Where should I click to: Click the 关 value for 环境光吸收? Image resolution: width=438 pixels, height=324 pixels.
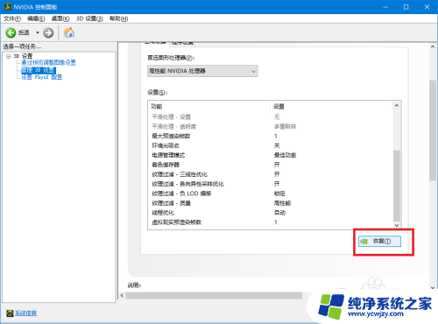point(277,145)
